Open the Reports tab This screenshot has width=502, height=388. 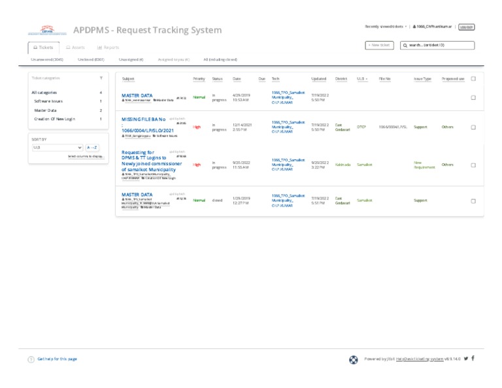tap(108, 48)
